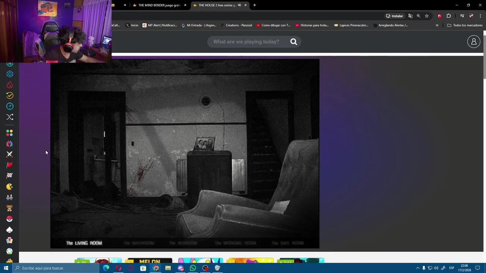Open the Lapices Prismacolor bookmark
Image resolution: width=486 pixels, height=273 pixels.
351,25
